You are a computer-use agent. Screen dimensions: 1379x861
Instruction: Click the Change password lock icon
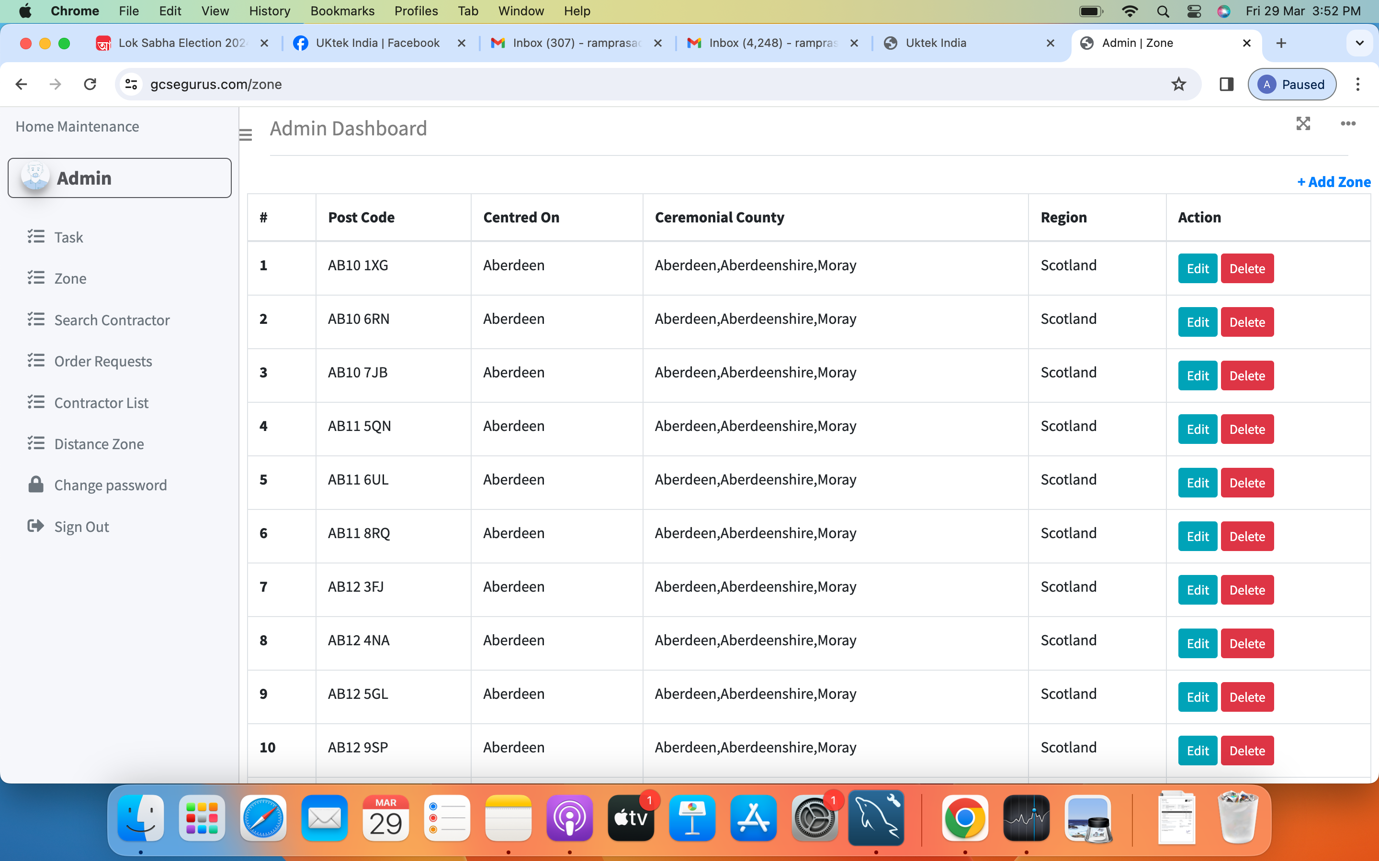coord(35,485)
